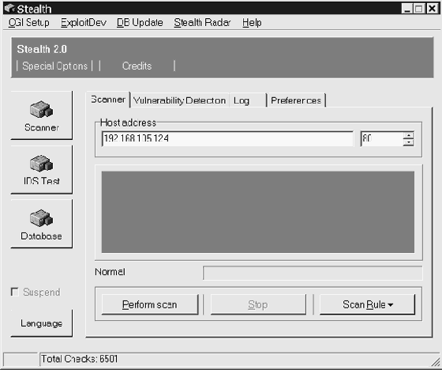Screen dimensions: 442x370
Task: Click the Host address input field
Action: 227,138
